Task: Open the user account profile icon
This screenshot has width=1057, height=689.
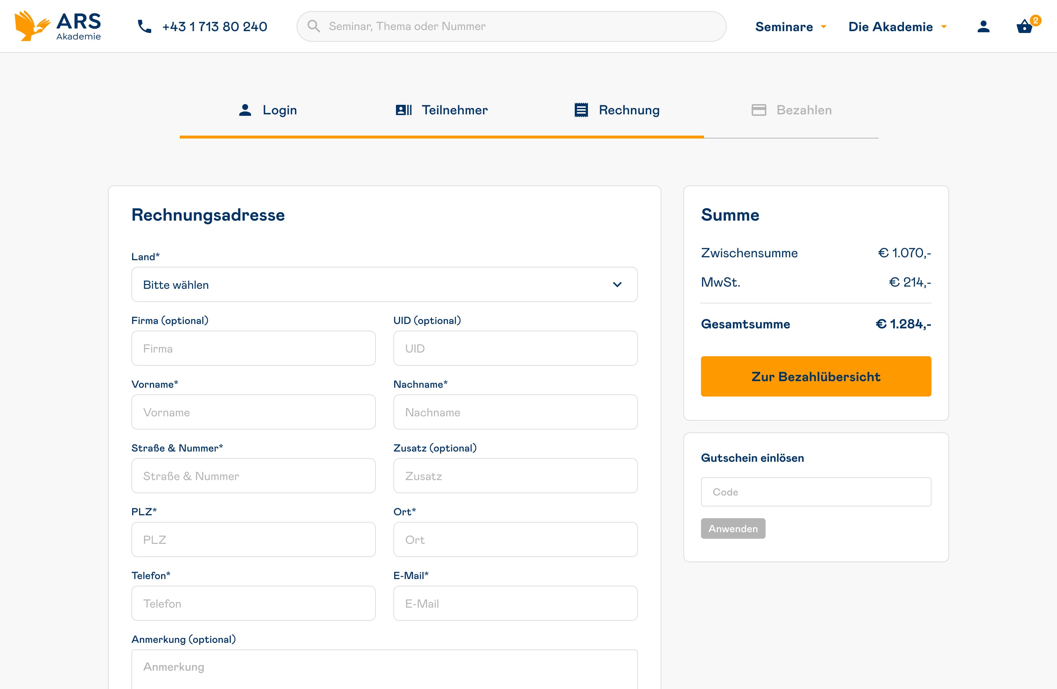Action: 983,27
